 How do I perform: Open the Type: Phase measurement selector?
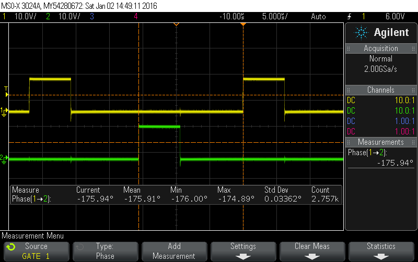pos(105,251)
